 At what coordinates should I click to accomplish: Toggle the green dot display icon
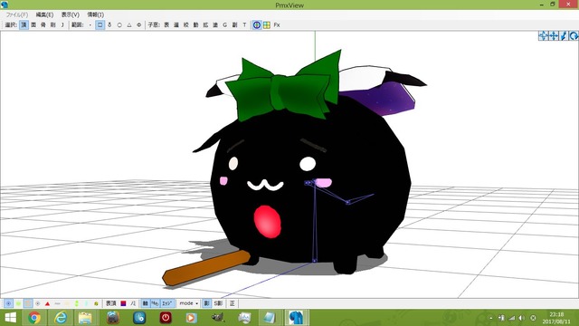click(18, 303)
